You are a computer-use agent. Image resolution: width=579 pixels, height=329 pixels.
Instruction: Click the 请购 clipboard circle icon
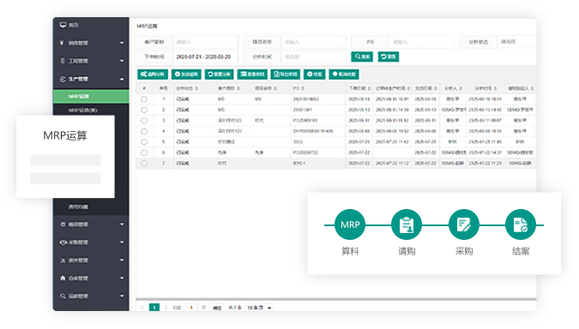point(407,224)
